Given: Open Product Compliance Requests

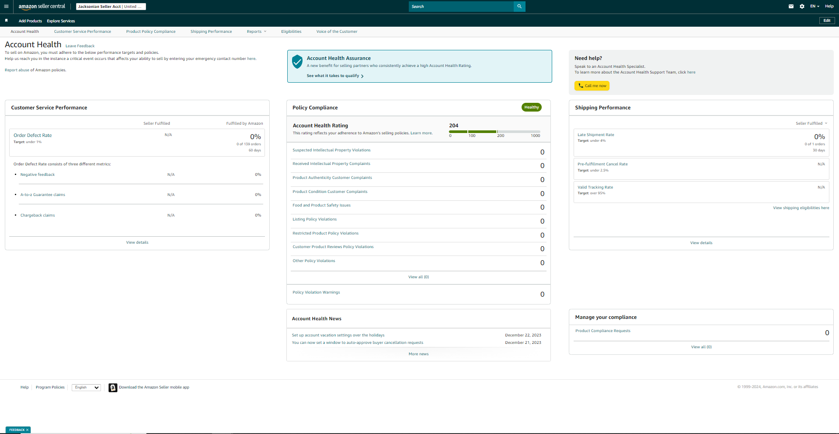Looking at the screenshot, I should pyautogui.click(x=603, y=331).
